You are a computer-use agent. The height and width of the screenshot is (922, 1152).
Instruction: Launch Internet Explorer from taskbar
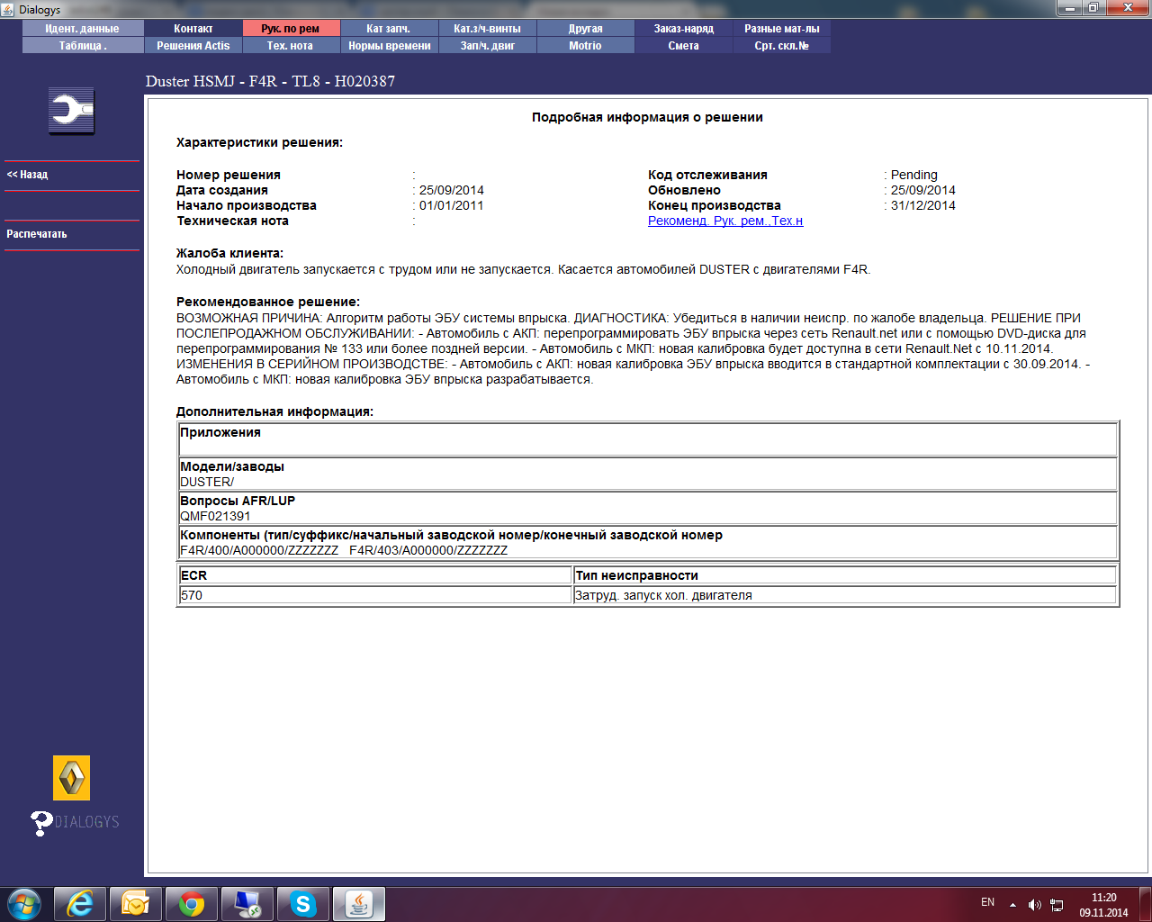coord(80,904)
